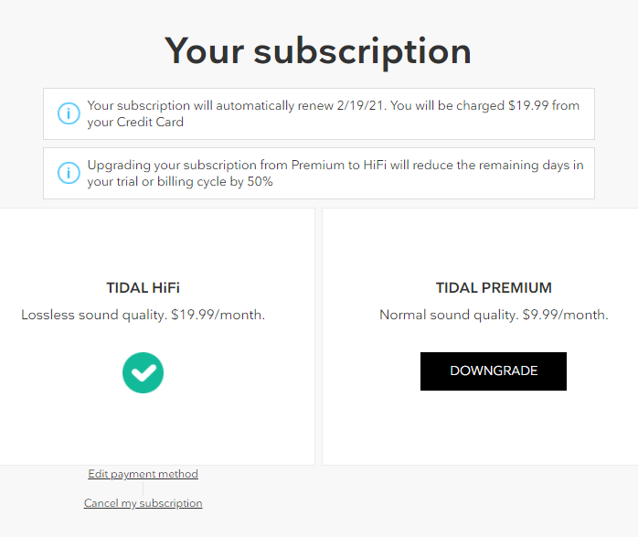Viewport: 638px width, 537px height.
Task: Click the info icon beside the upgrade notice
Action: click(69, 173)
